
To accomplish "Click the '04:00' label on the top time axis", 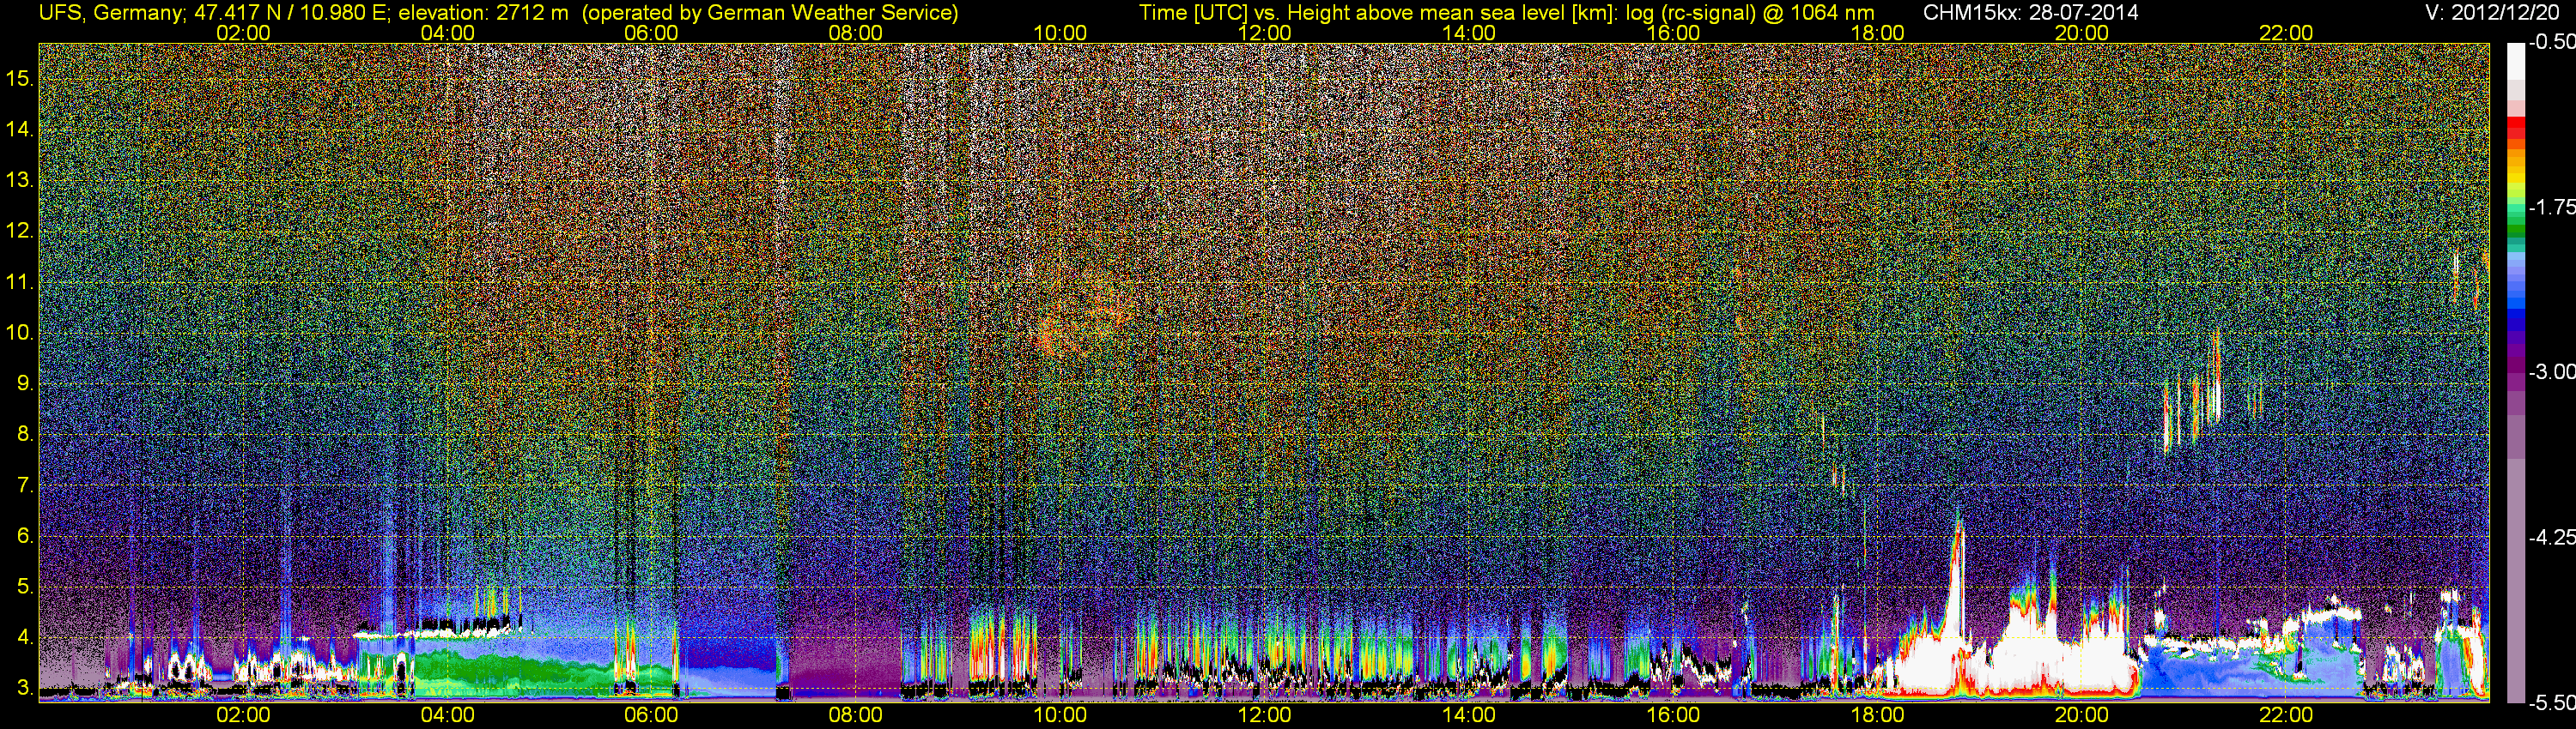I will click(447, 33).
